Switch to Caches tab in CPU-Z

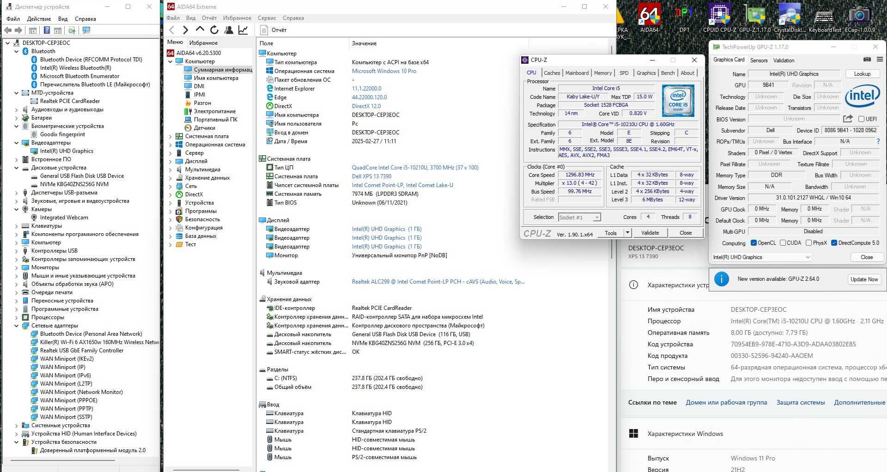point(552,73)
